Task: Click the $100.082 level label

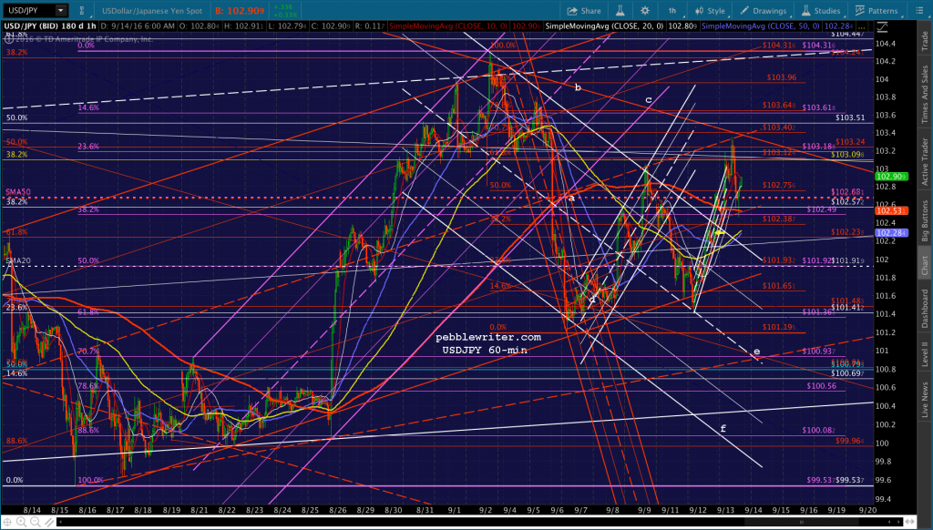Action: (x=818, y=430)
